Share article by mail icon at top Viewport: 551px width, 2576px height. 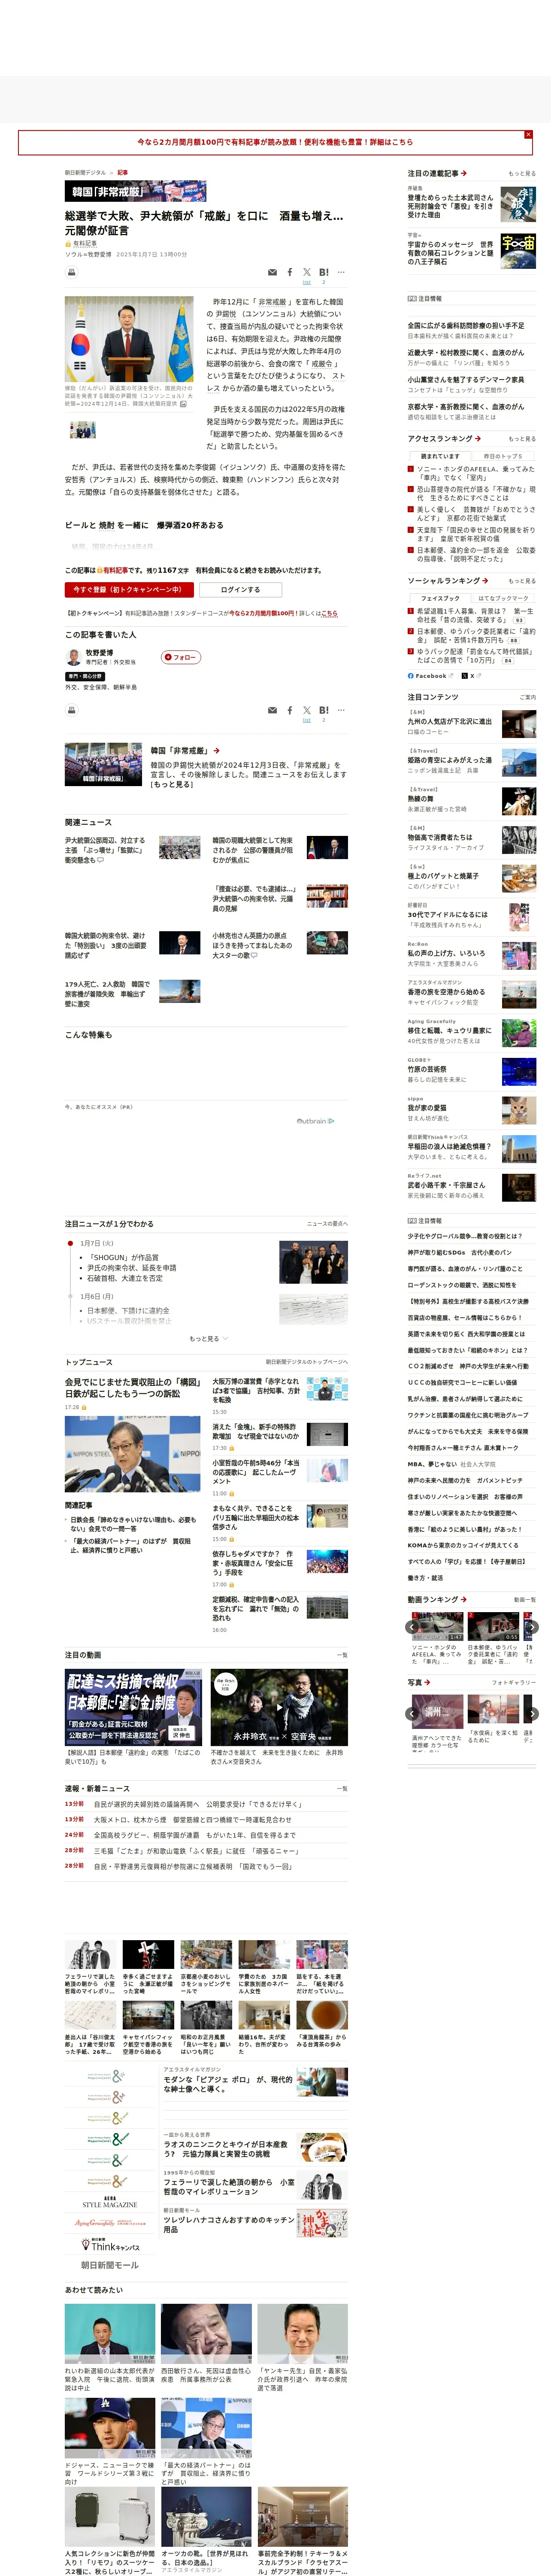pyautogui.click(x=272, y=272)
